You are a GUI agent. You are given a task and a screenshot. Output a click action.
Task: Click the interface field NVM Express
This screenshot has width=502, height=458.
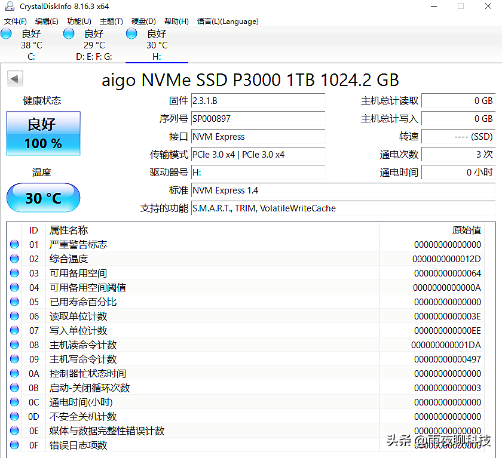pyautogui.click(x=258, y=137)
